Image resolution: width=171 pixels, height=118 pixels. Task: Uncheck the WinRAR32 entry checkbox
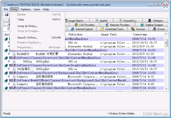pyautogui.click(x=9, y=54)
